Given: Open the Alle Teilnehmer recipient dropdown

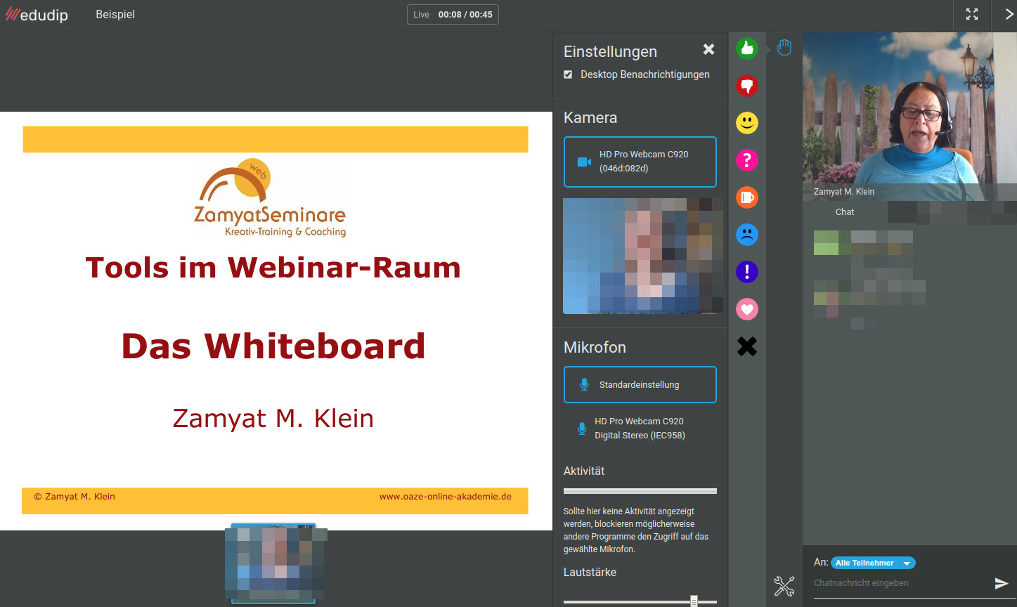Looking at the screenshot, I should [872, 563].
